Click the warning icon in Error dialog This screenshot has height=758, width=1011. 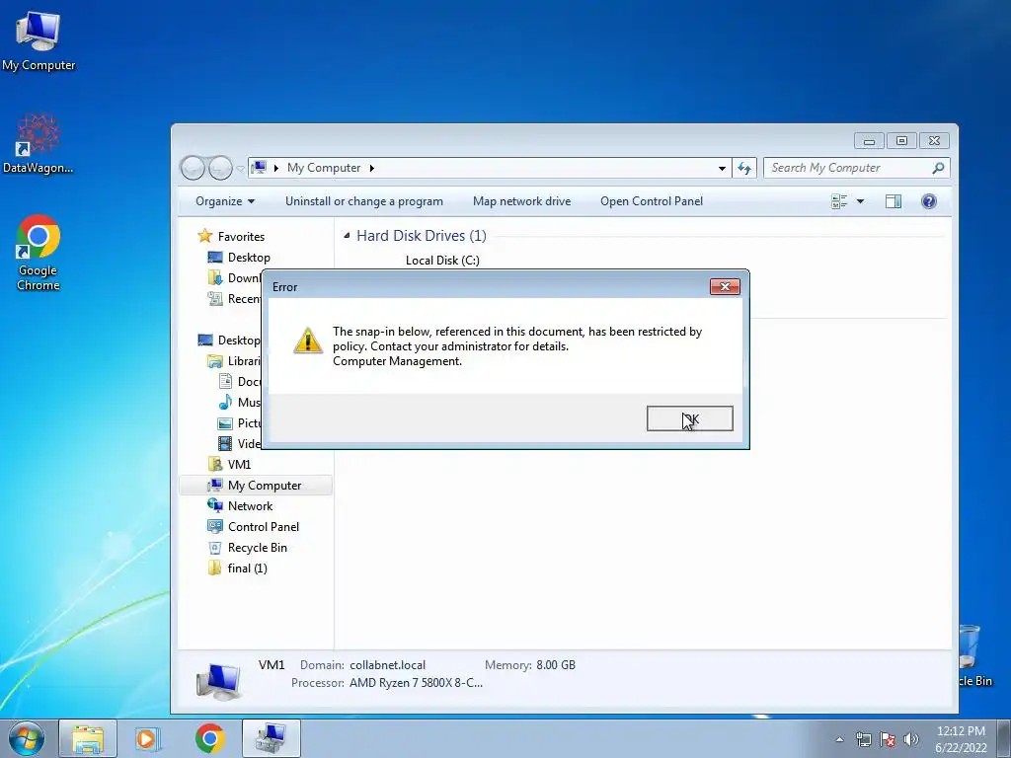pos(308,341)
